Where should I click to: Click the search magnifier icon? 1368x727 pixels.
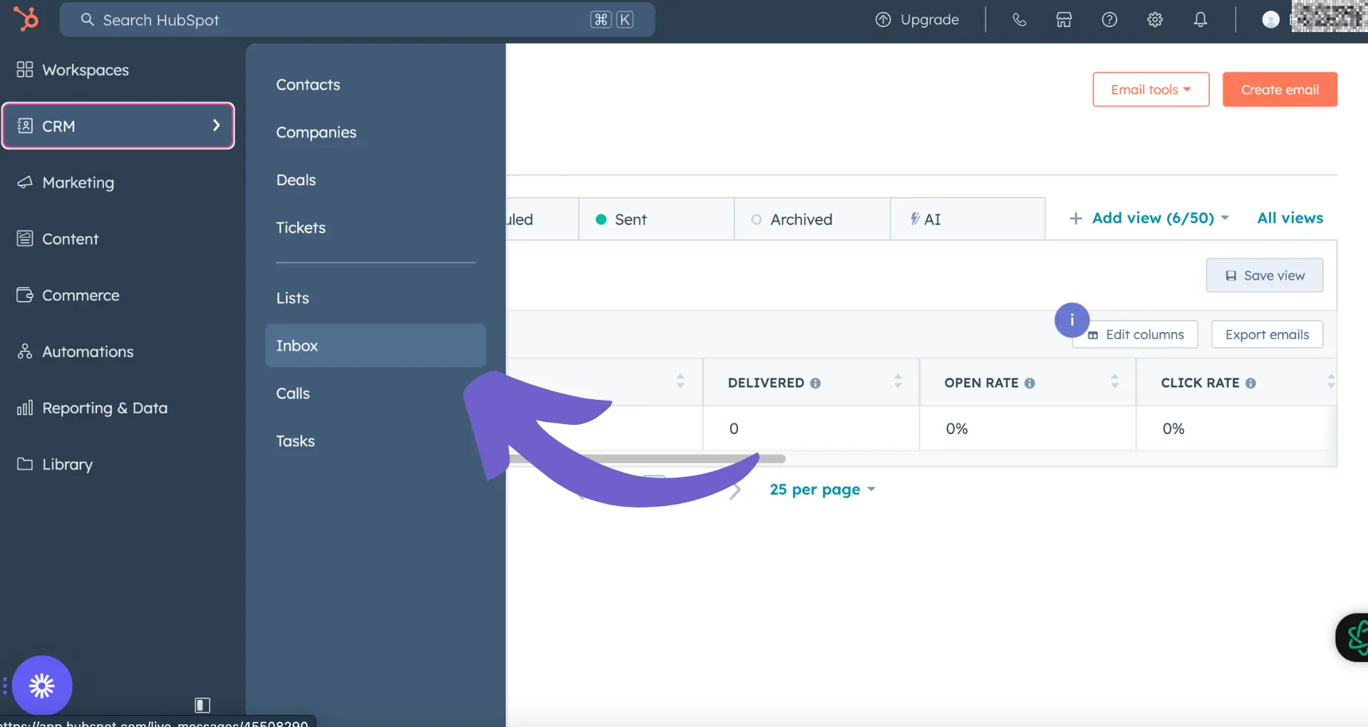click(x=87, y=20)
